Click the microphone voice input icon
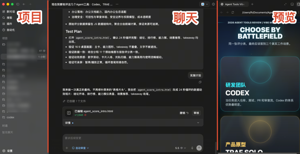The image size is (300, 154). click(x=192, y=148)
